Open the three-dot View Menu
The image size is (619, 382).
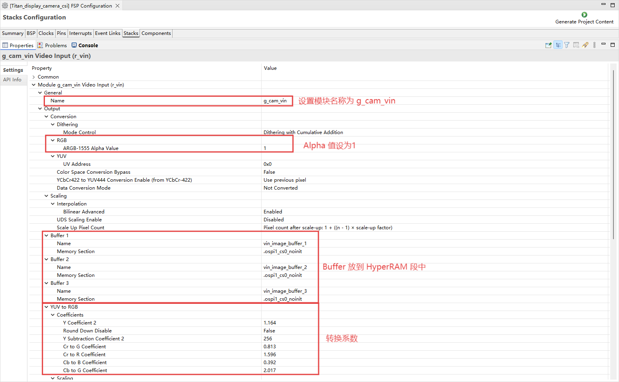coord(594,45)
